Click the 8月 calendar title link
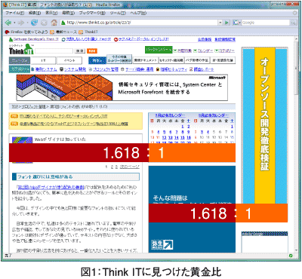The image size is (302, 279). pyautogui.click(x=214, y=115)
